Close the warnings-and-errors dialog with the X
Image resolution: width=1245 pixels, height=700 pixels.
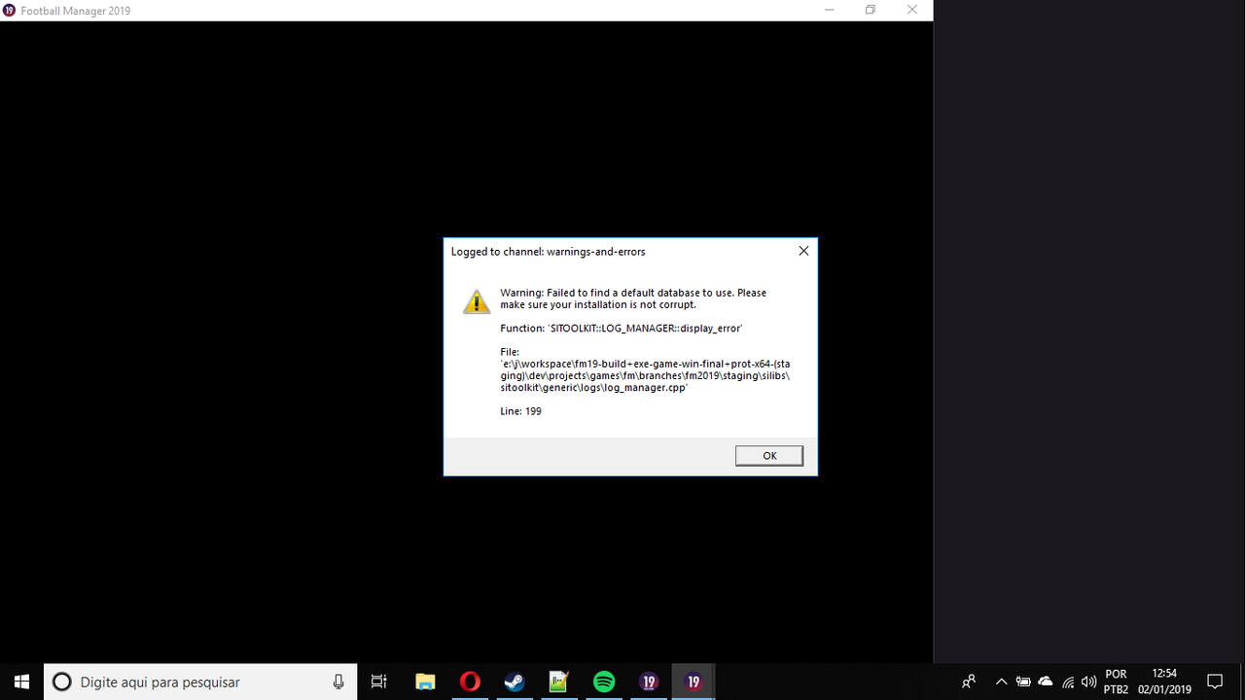pos(803,251)
